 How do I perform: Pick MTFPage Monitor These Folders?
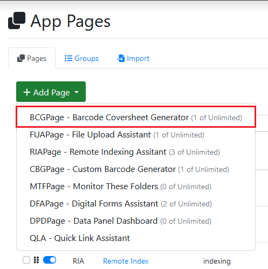coord(136,187)
